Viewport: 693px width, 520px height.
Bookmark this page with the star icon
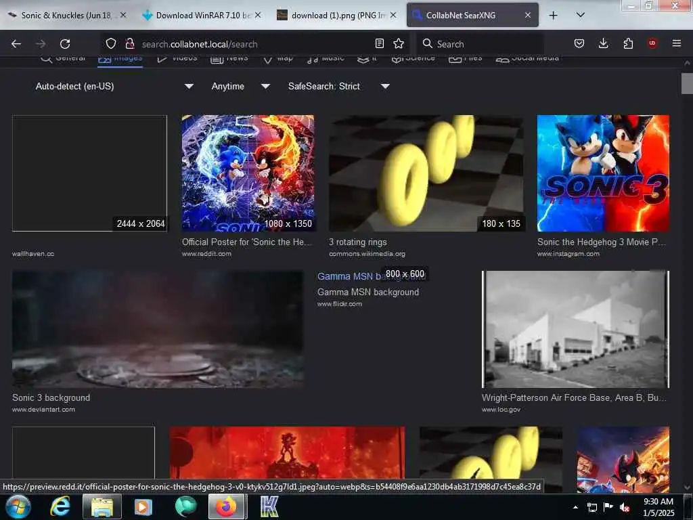(x=399, y=43)
